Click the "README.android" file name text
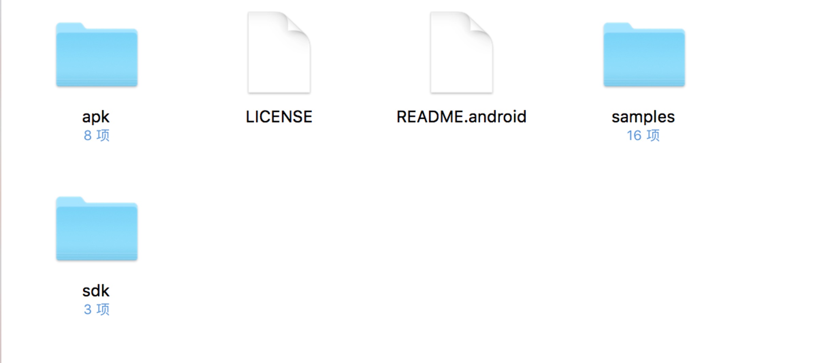813x363 pixels. [x=461, y=117]
